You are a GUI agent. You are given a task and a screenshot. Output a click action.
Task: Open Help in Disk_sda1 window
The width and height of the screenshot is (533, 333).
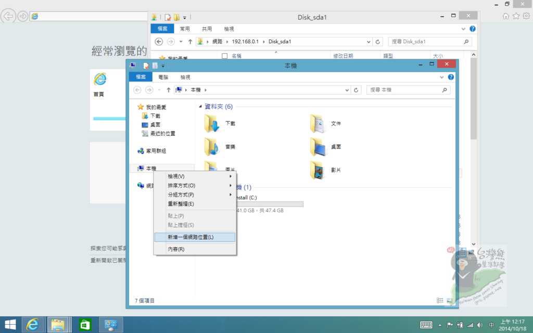473,29
